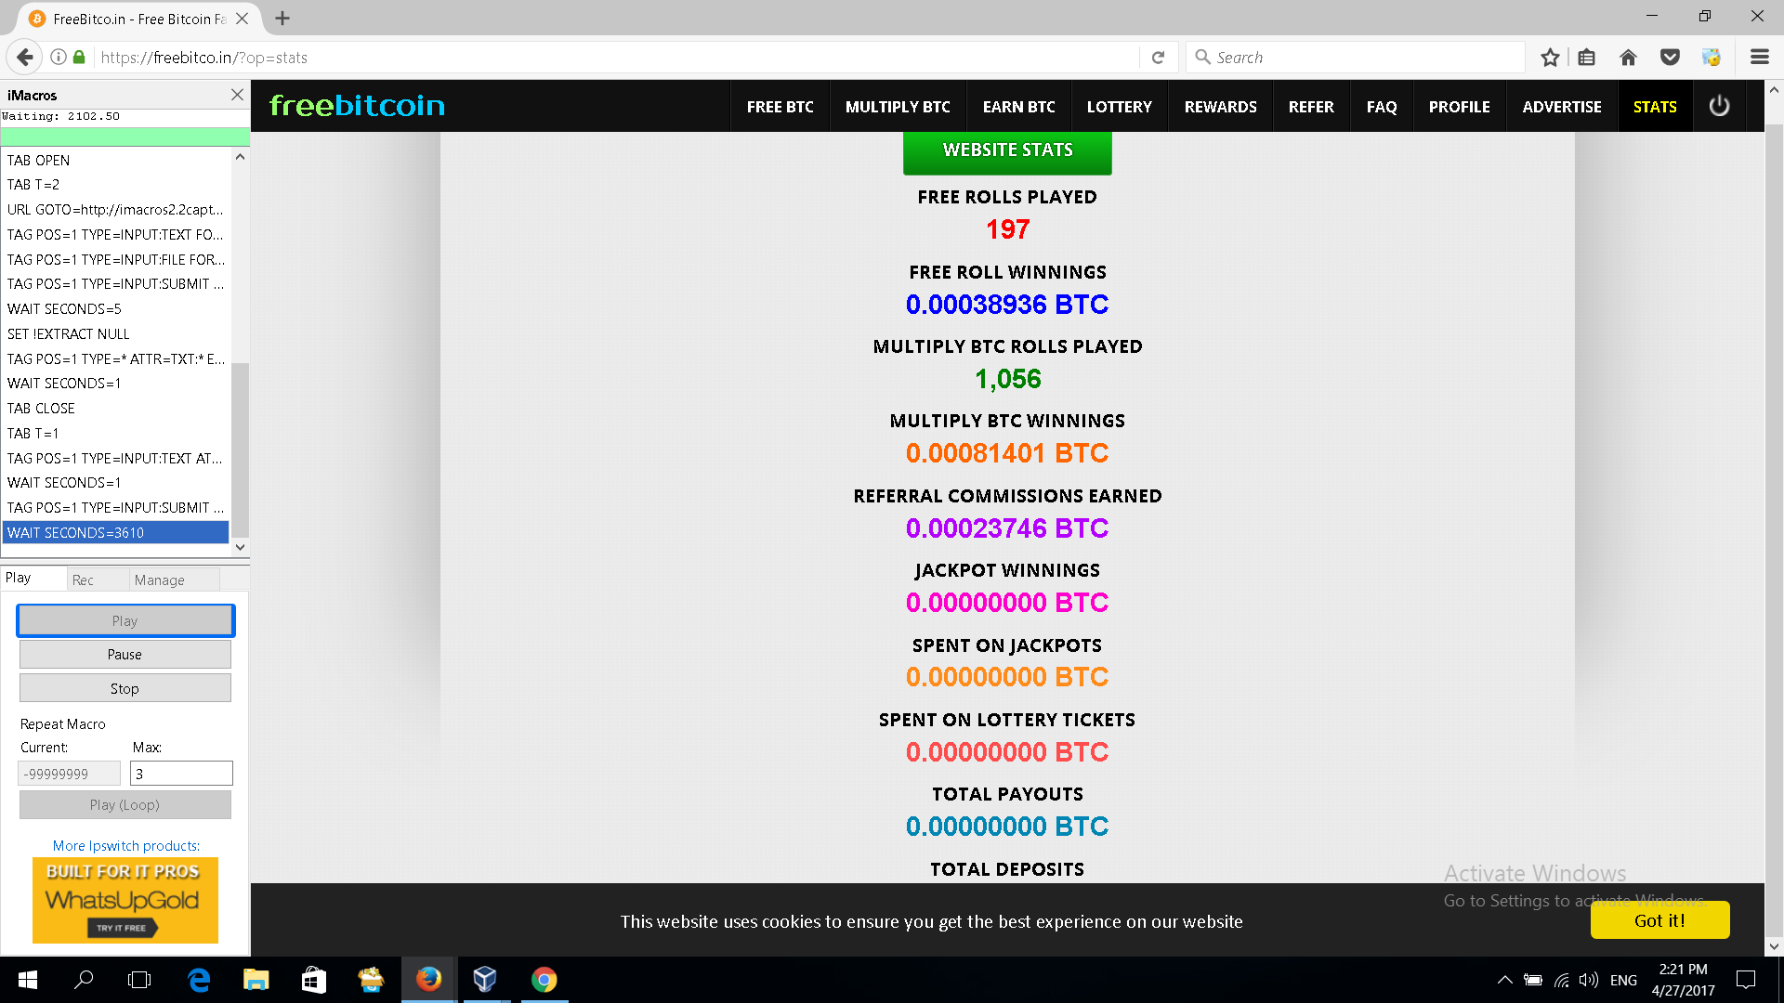
Task: Open the Pocket icon in toolbar
Action: [x=1670, y=58]
